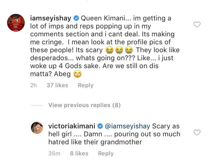This screenshot has width=213, height=167.
Task: Click verified badge next to victoriakimani
Action: 100,126
